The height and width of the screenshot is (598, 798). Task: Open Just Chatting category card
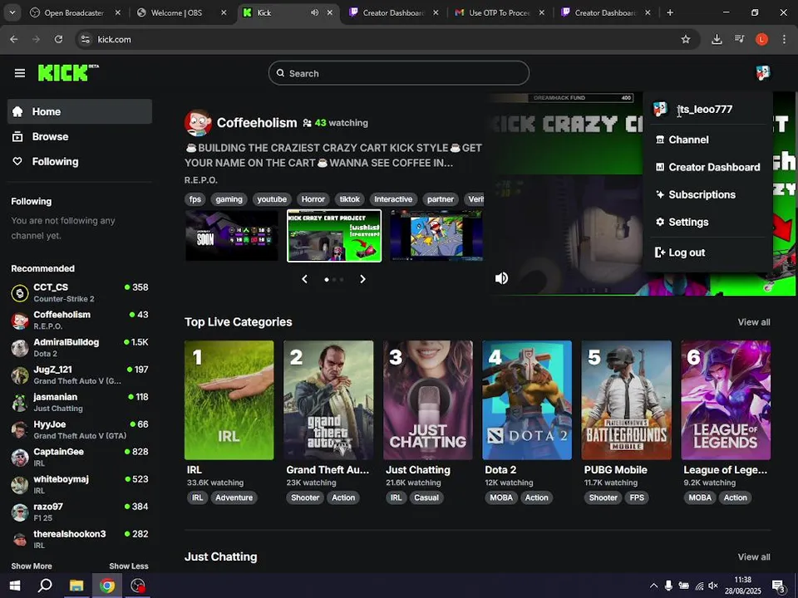[427, 400]
